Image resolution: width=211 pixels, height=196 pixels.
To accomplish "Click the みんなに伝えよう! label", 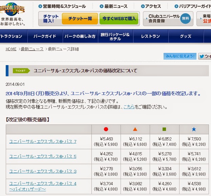I will tap(180, 56).
